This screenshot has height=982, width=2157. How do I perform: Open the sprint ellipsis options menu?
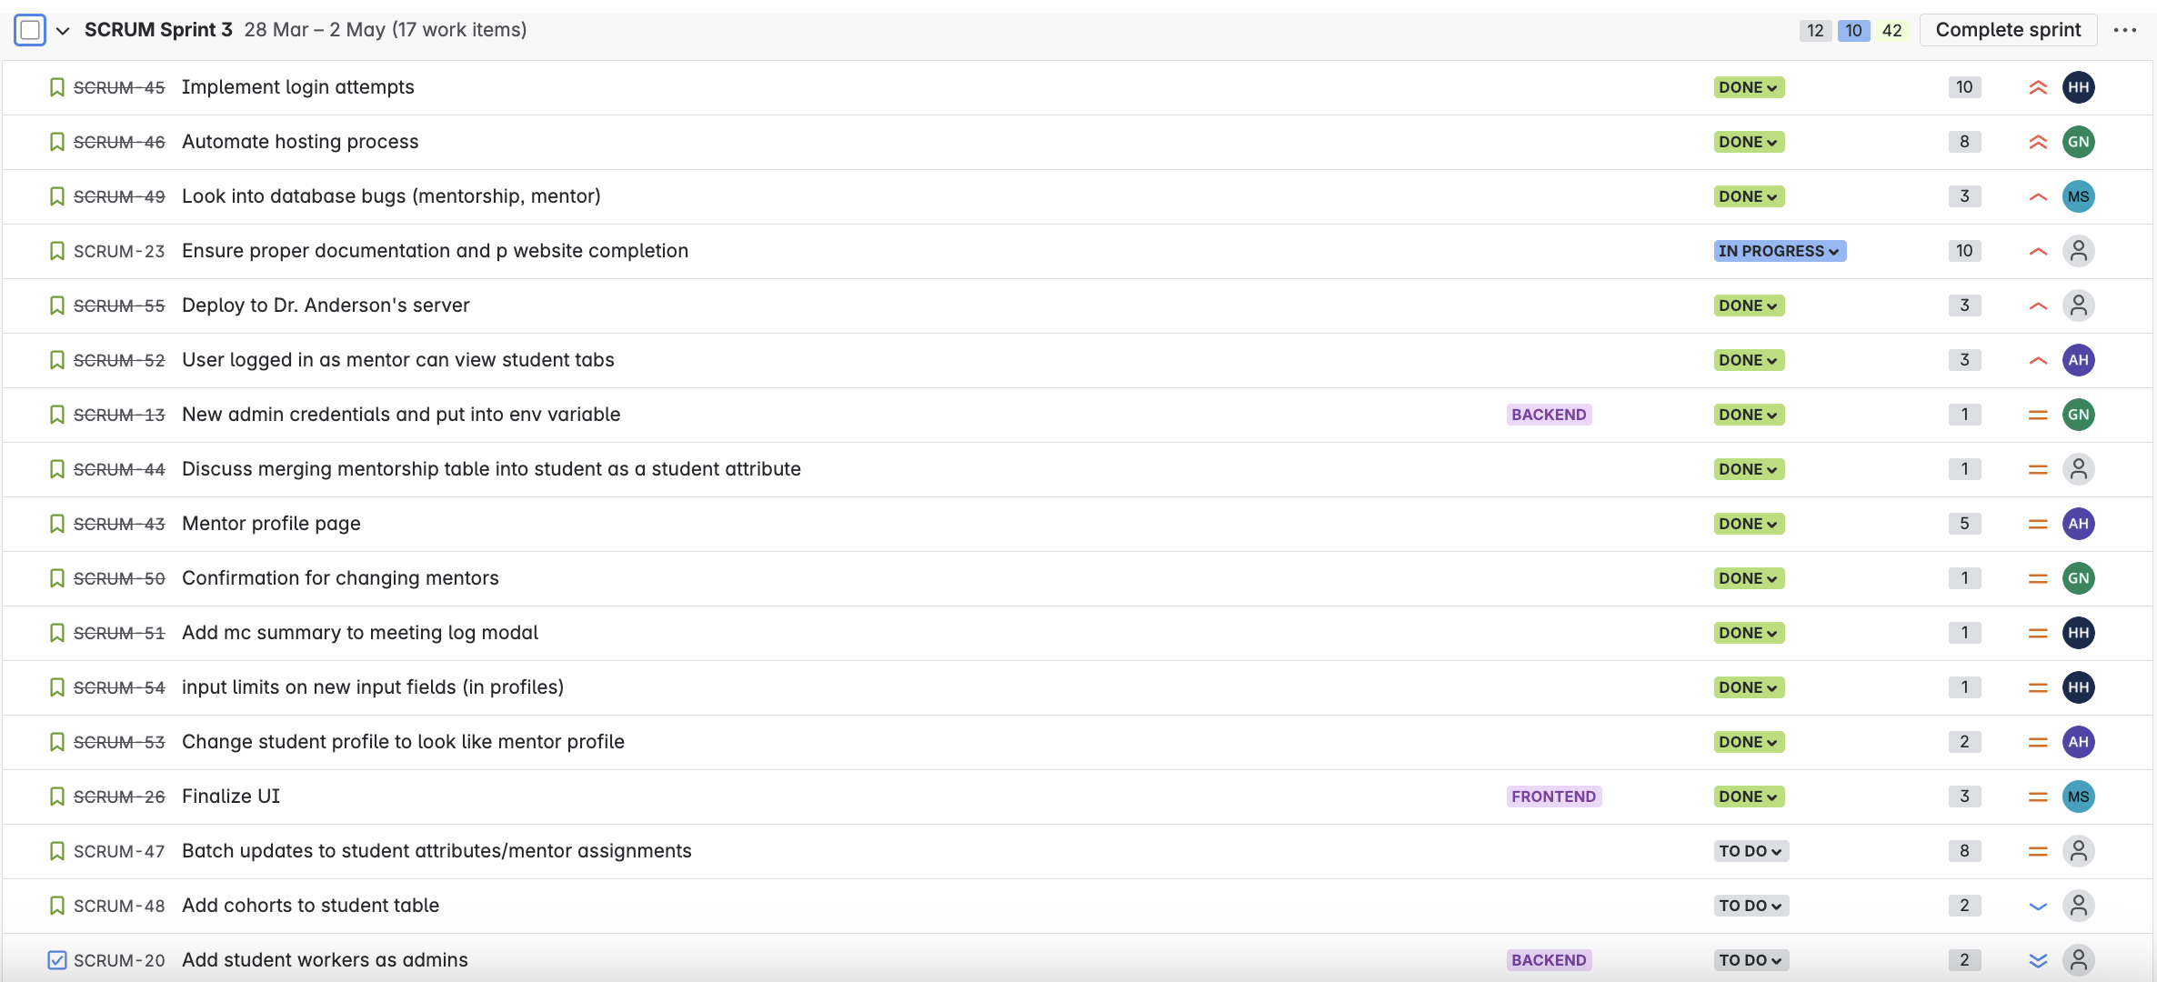2126,30
